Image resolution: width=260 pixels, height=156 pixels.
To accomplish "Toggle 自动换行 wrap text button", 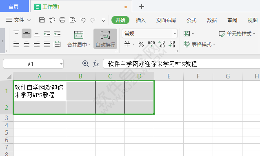I will click(x=105, y=39).
